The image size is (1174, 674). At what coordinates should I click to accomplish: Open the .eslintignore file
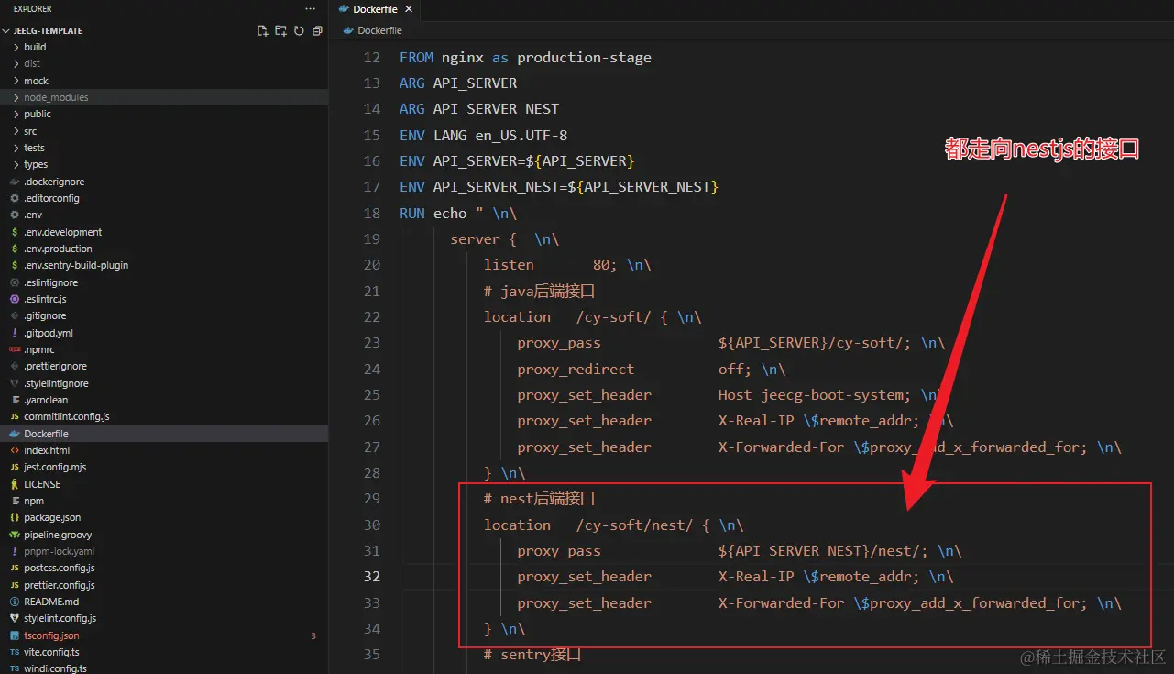pyautogui.click(x=164, y=282)
